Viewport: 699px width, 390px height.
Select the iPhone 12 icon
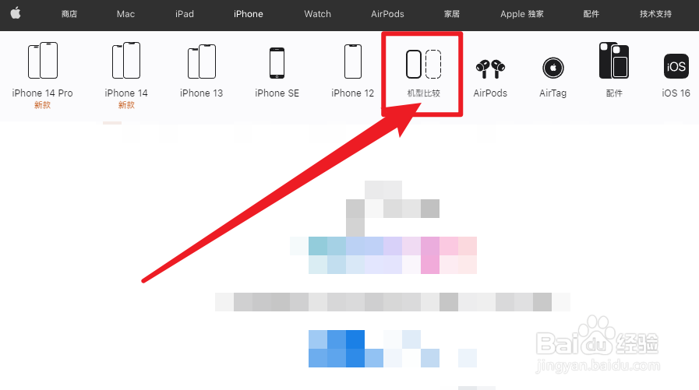(x=353, y=61)
